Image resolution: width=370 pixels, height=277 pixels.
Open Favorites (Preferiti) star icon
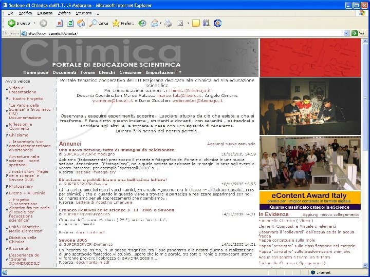(116, 23)
